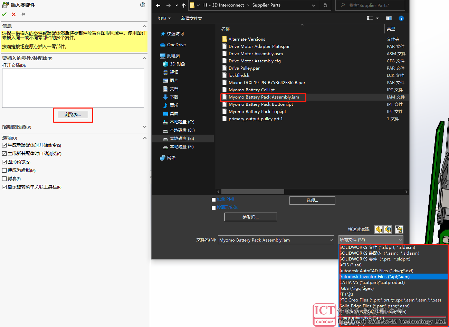Select OneDrive in navigation pane

coord(176,45)
